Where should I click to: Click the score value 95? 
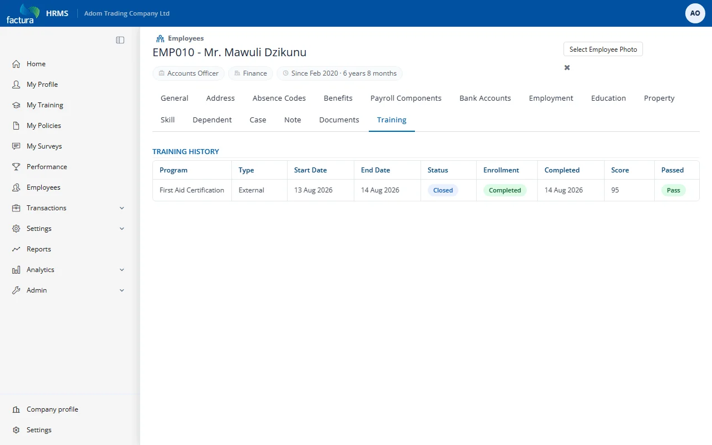[x=615, y=190]
